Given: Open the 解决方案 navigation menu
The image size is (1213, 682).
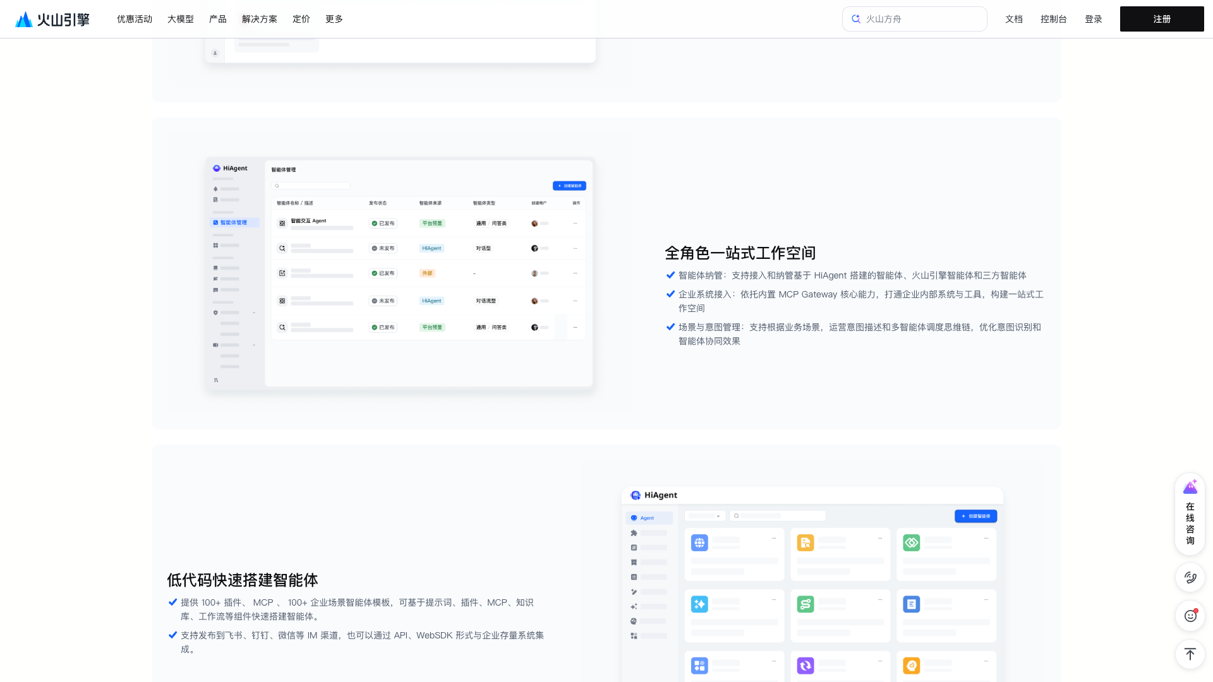Looking at the screenshot, I should coord(260,19).
